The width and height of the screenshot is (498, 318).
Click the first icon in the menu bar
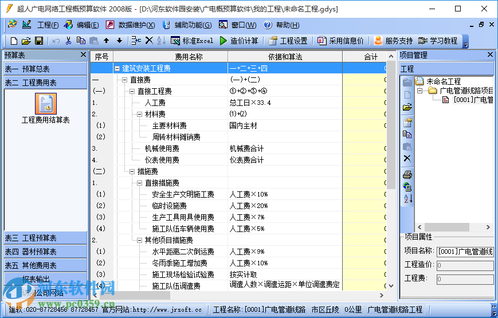[x=13, y=25]
